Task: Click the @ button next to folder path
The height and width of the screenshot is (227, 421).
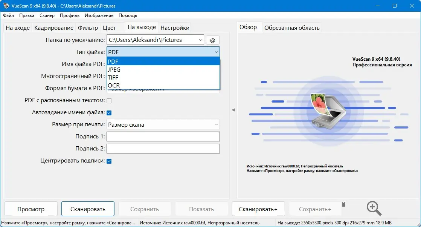Action: pyautogui.click(x=213, y=40)
